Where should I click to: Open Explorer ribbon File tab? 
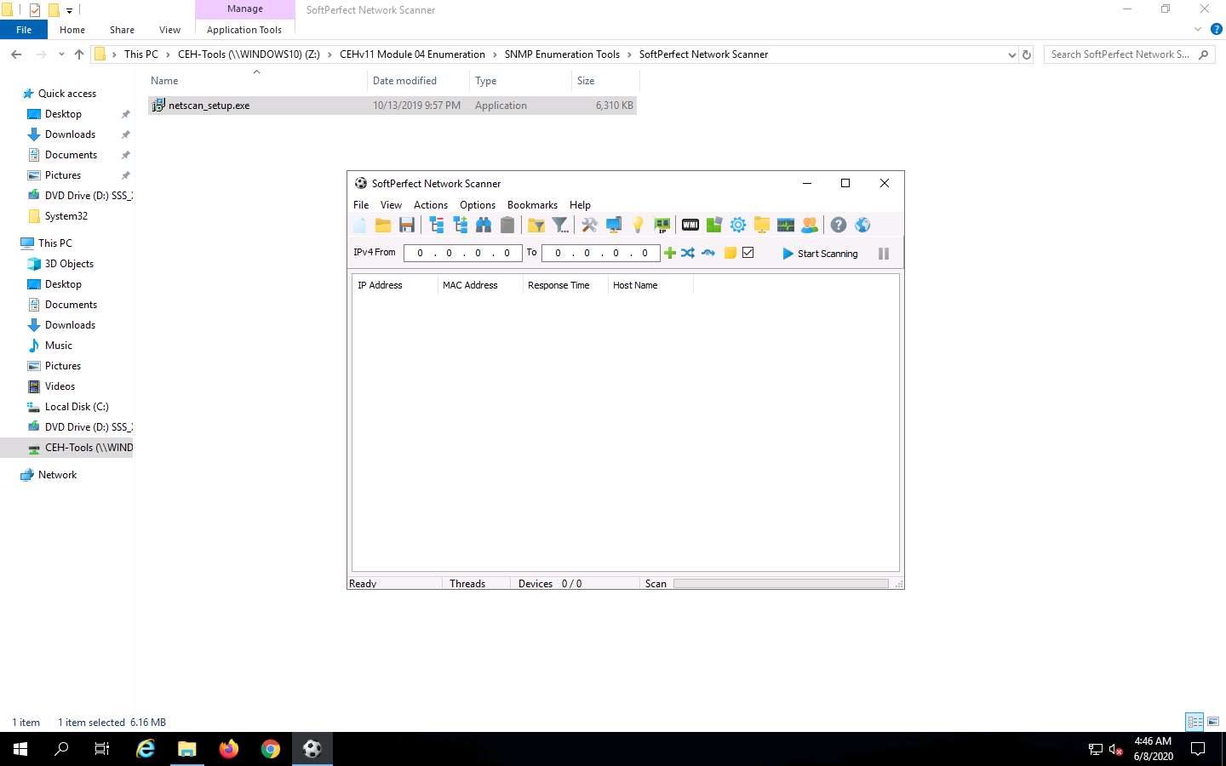(24, 30)
